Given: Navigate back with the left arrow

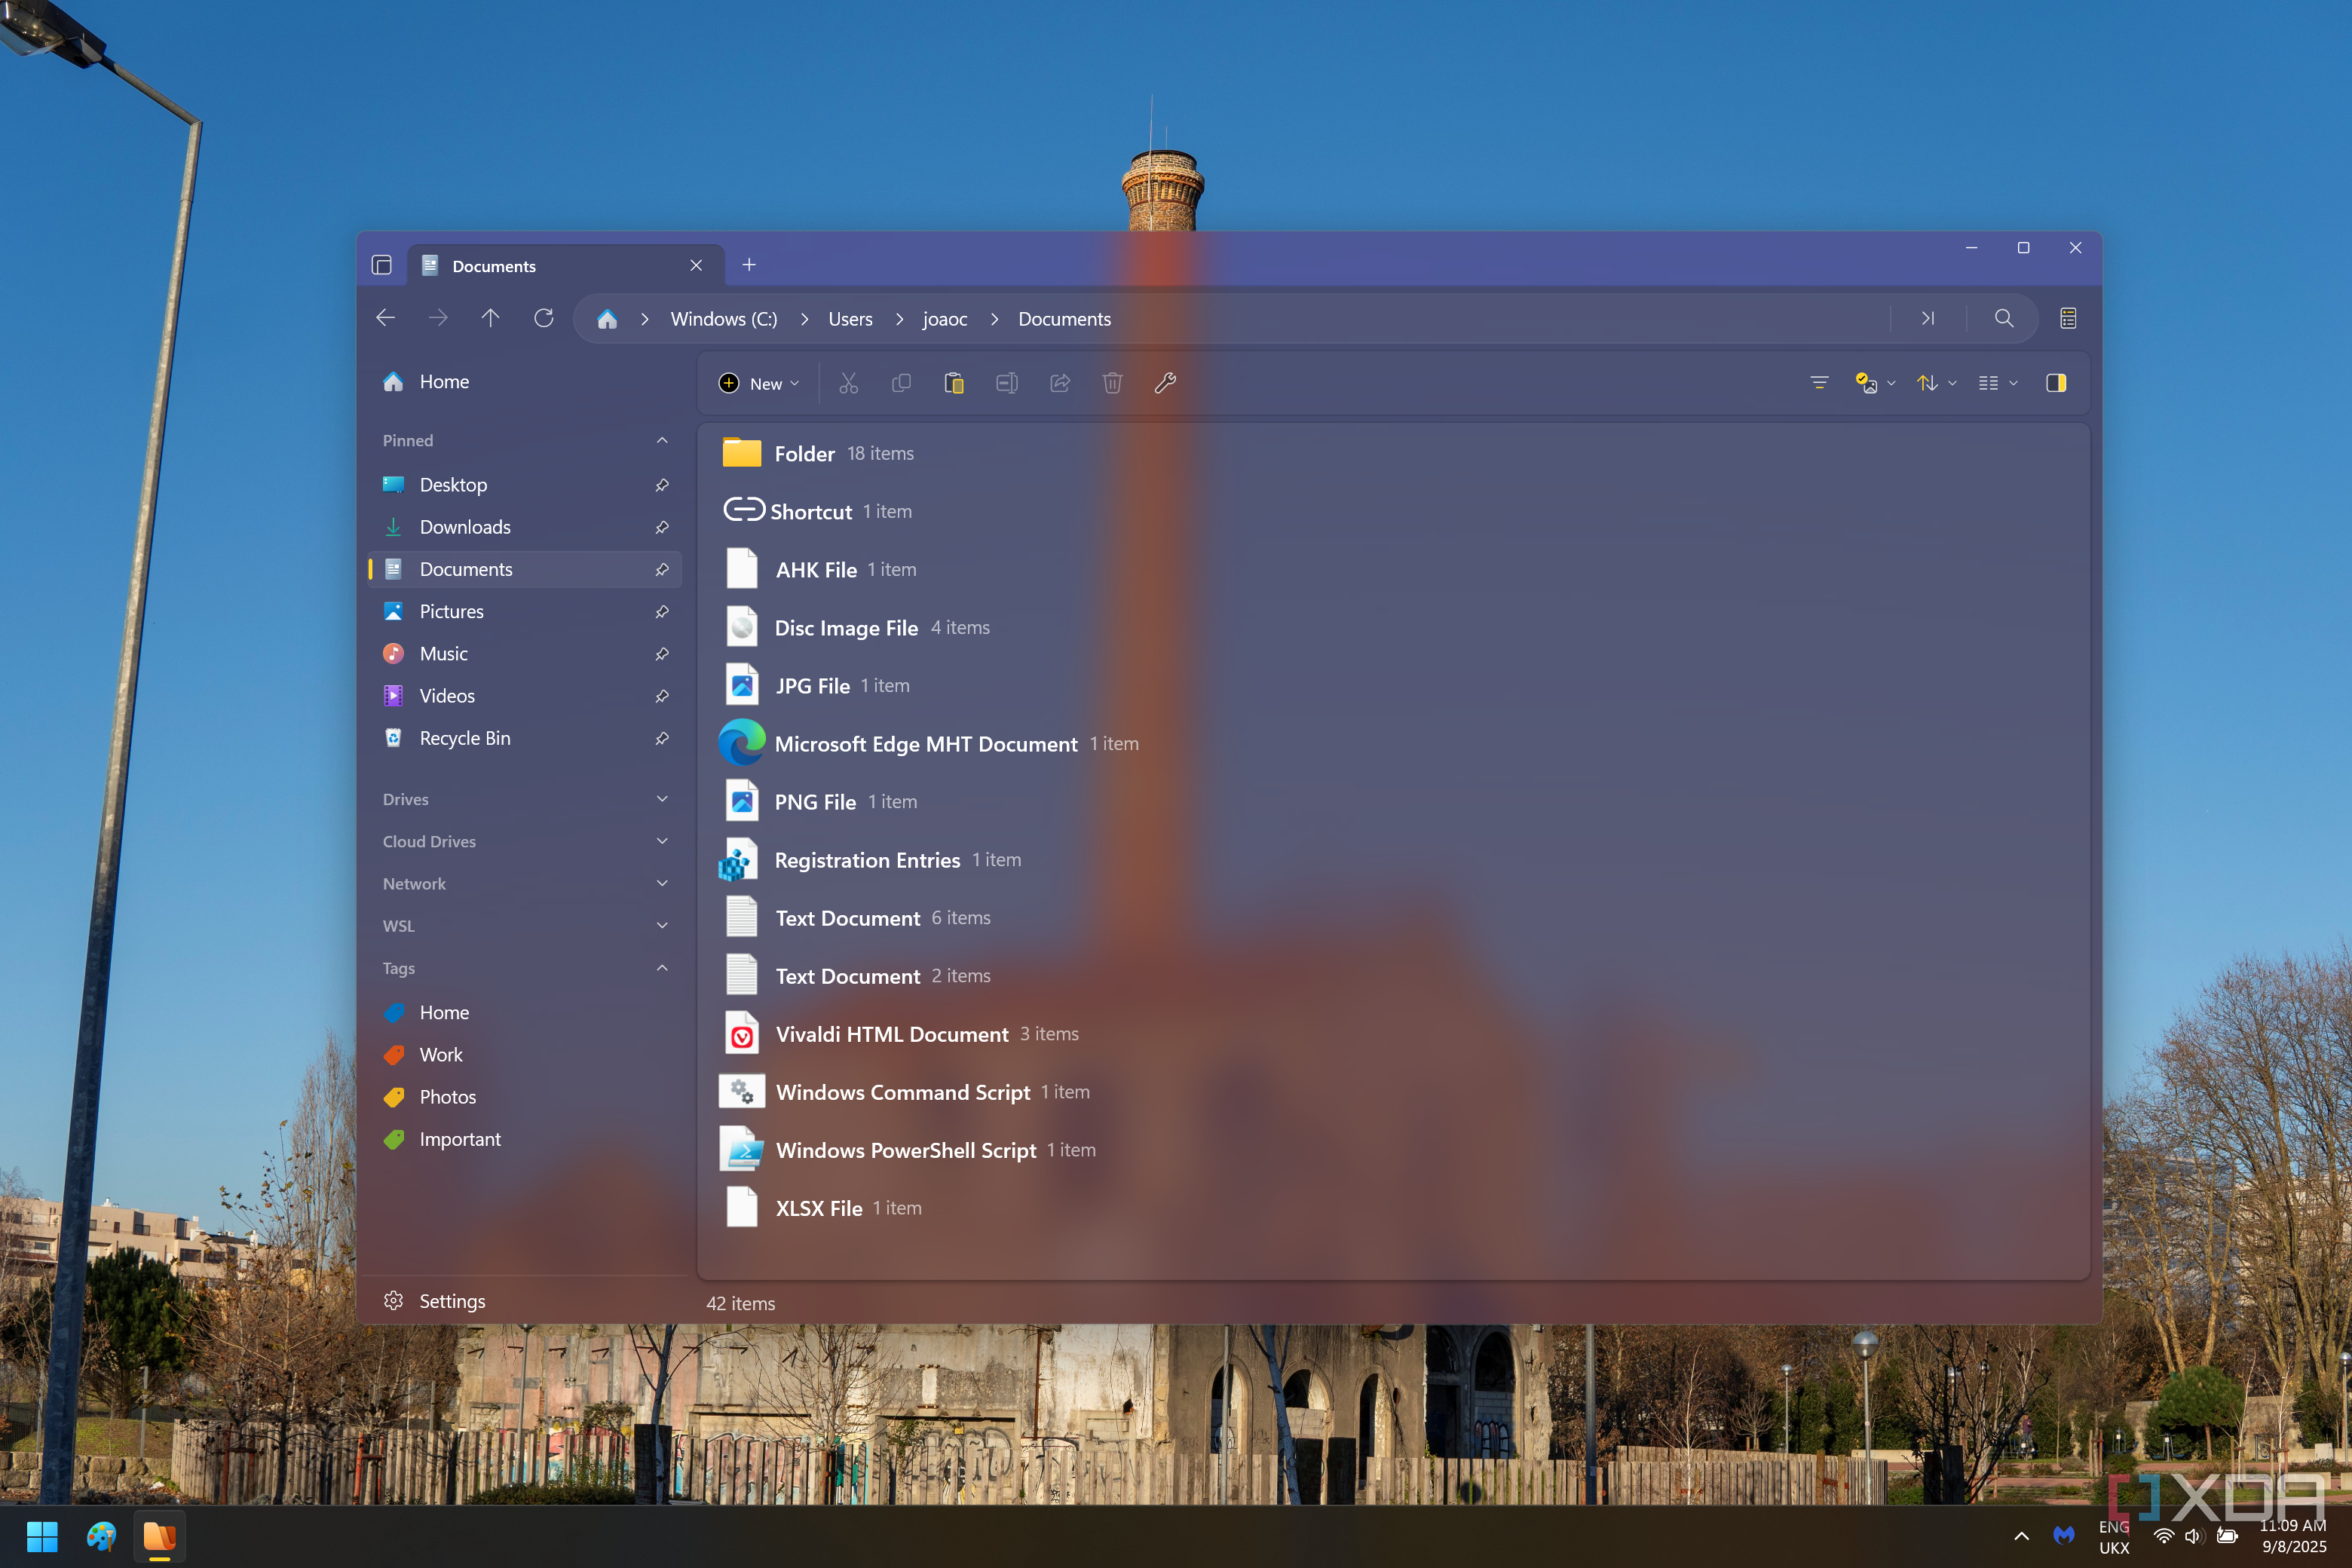Looking at the screenshot, I should pyautogui.click(x=386, y=318).
